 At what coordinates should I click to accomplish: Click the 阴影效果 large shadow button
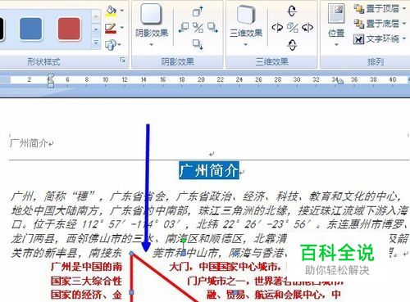(152, 14)
